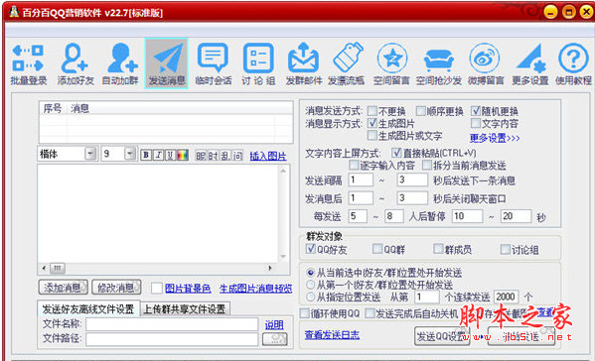595x361 pixels.
Task: Click the 修改消息 button
Action: pos(116,288)
